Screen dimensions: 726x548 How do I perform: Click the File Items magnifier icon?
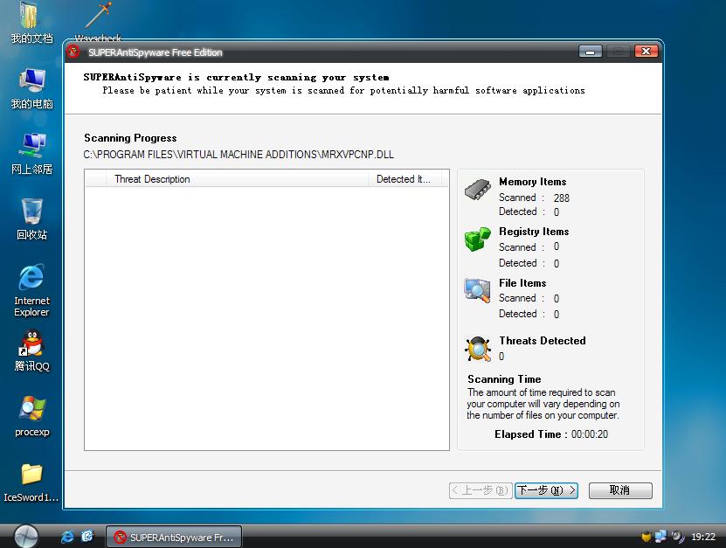click(477, 290)
